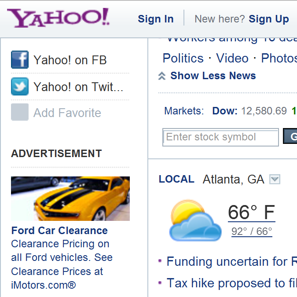Open the Ford Car Clearance ad link
The height and width of the screenshot is (297, 297).
tap(59, 231)
